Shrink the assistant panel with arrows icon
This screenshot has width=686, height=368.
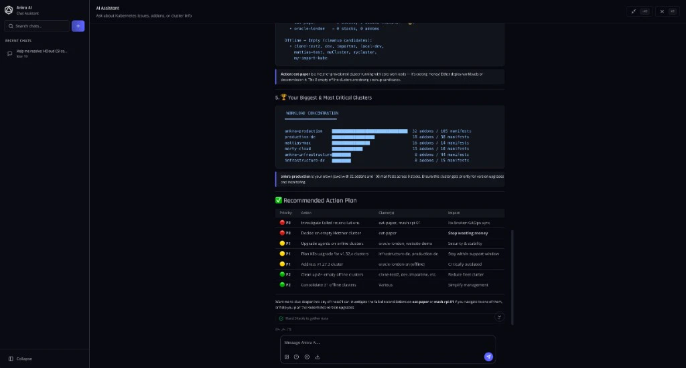point(633,11)
